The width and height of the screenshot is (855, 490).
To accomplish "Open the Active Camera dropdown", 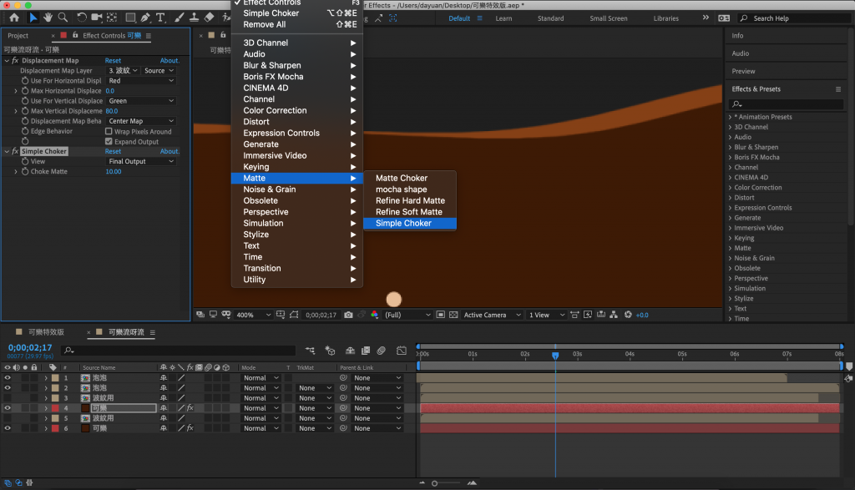I will click(x=493, y=315).
